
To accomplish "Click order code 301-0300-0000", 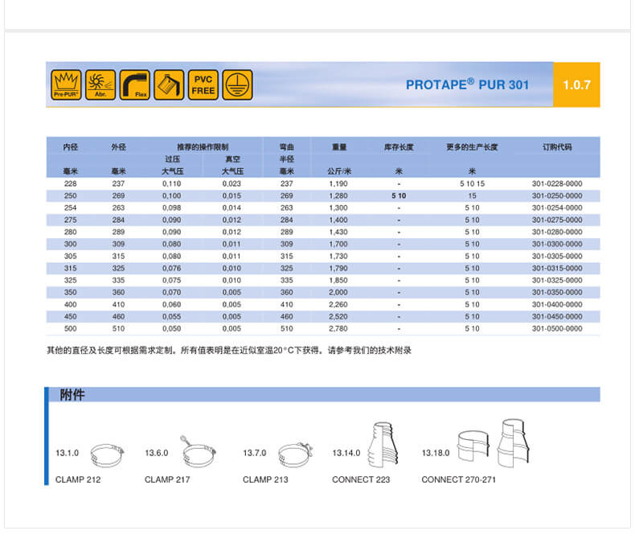I will pyautogui.click(x=557, y=244).
